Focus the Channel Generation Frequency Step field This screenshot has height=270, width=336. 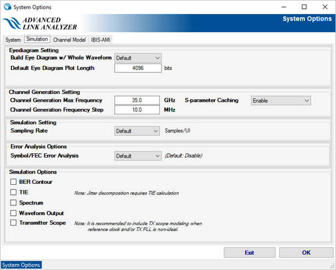(138, 110)
